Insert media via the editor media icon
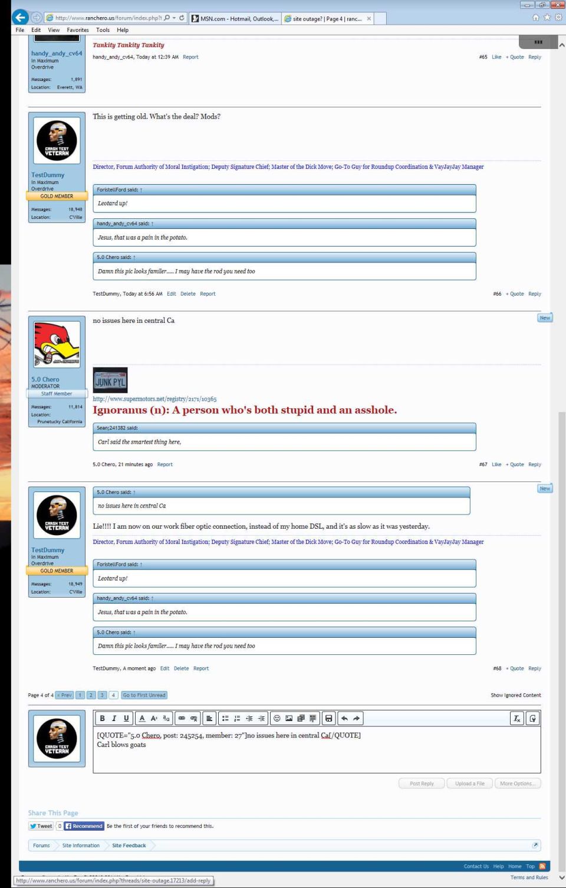566x888 pixels. 301,718
